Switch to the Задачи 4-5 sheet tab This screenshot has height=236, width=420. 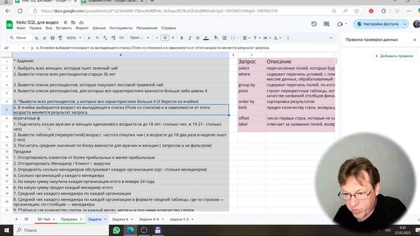[149, 219]
